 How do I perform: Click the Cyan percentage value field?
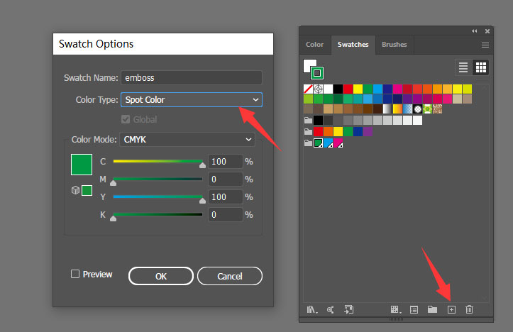coord(225,161)
